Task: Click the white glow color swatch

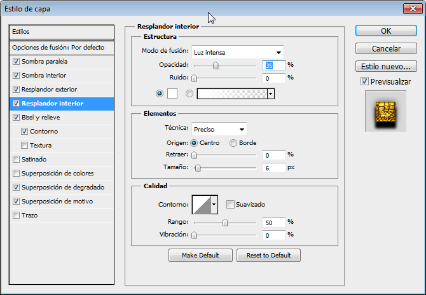Action: pyautogui.click(x=172, y=93)
